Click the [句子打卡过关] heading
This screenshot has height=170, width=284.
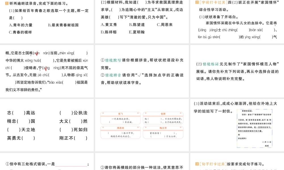click(x=213, y=164)
